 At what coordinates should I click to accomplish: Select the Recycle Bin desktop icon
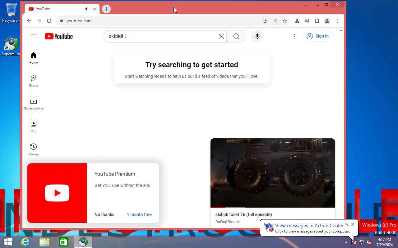pos(11,12)
